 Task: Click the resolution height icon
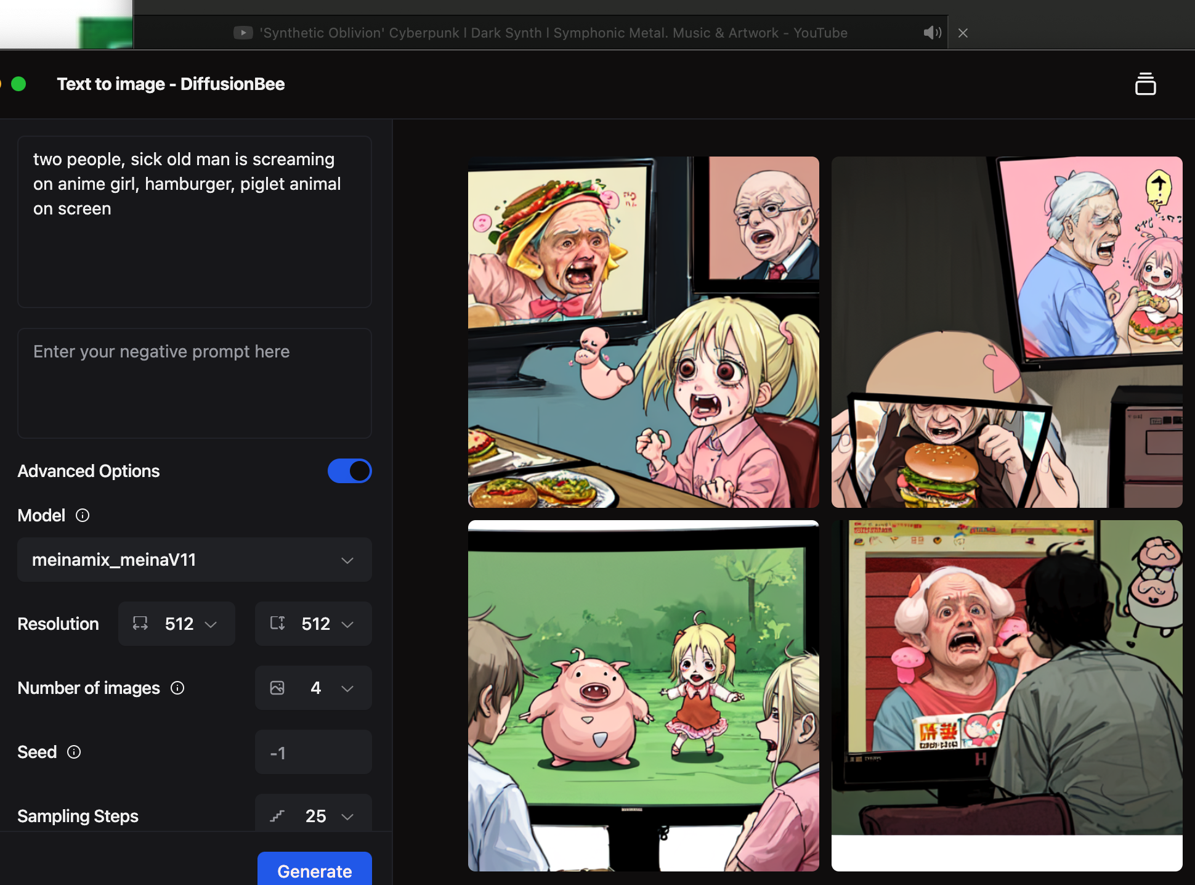click(x=277, y=624)
